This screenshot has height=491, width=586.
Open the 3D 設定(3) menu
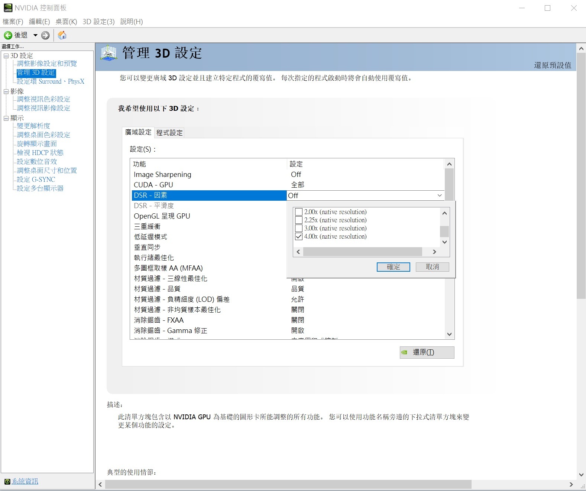pos(98,22)
